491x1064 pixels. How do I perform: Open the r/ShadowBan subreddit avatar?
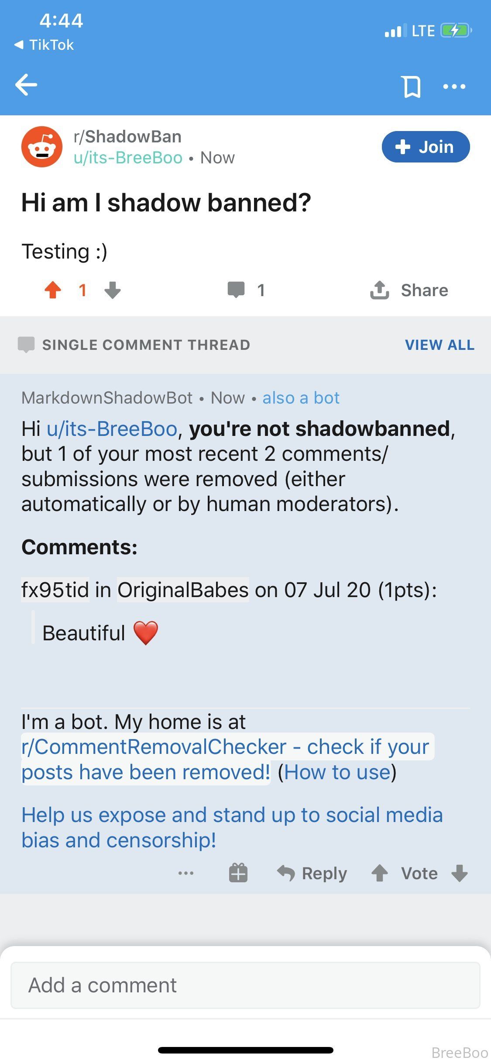(x=42, y=147)
